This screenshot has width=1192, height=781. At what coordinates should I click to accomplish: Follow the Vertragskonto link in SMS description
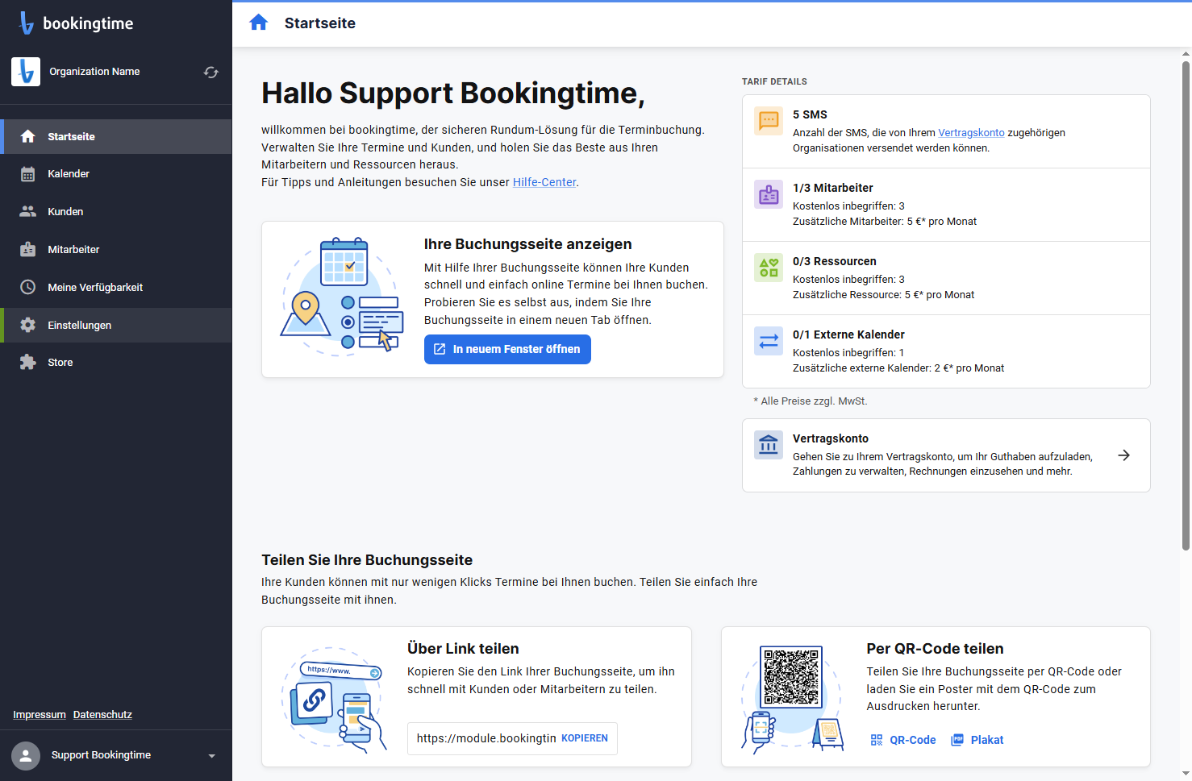coord(971,133)
